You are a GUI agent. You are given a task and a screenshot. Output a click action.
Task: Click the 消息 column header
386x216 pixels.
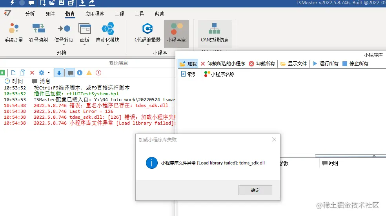(x=41, y=81)
